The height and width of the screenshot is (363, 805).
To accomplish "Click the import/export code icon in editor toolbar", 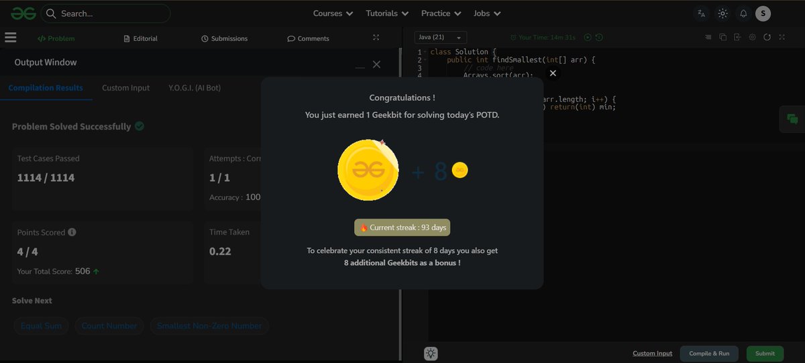I will (737, 38).
